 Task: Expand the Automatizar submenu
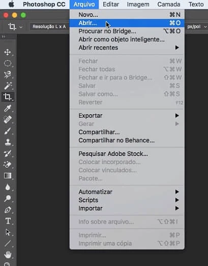click(x=127, y=192)
